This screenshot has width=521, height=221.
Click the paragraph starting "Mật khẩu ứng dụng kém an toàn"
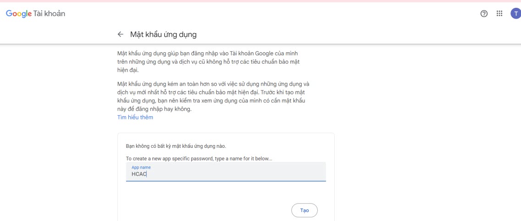pos(213,97)
